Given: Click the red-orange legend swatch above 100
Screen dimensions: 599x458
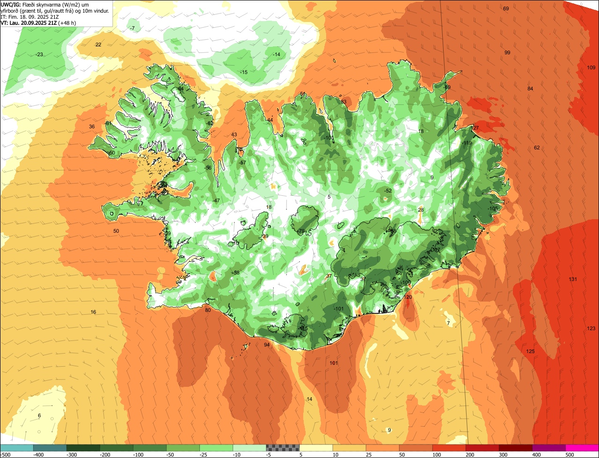Looking at the screenshot, I should [449, 448].
